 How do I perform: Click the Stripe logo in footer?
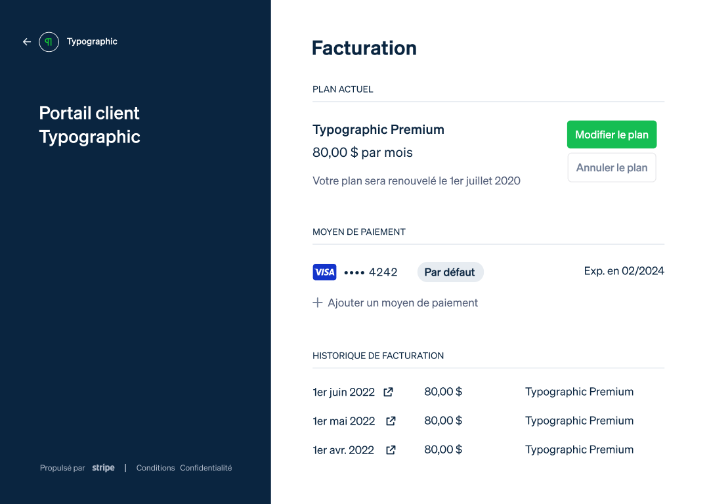pos(104,468)
